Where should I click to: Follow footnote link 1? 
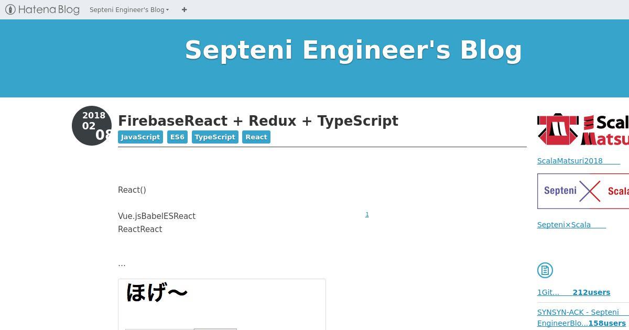click(x=367, y=214)
